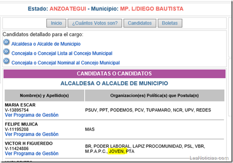Screen dimensions: 233x163
Task: Select candidate name MARIA ESCAR
Action: 20,105
